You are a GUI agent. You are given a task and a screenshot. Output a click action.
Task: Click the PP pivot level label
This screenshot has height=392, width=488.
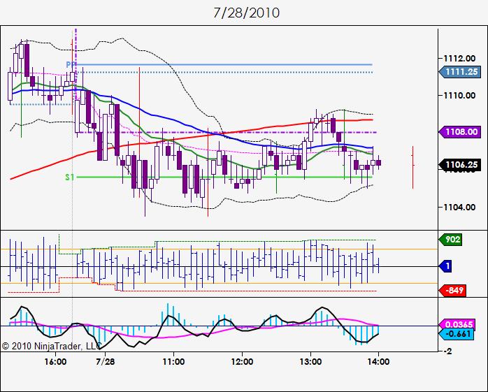click(x=71, y=65)
